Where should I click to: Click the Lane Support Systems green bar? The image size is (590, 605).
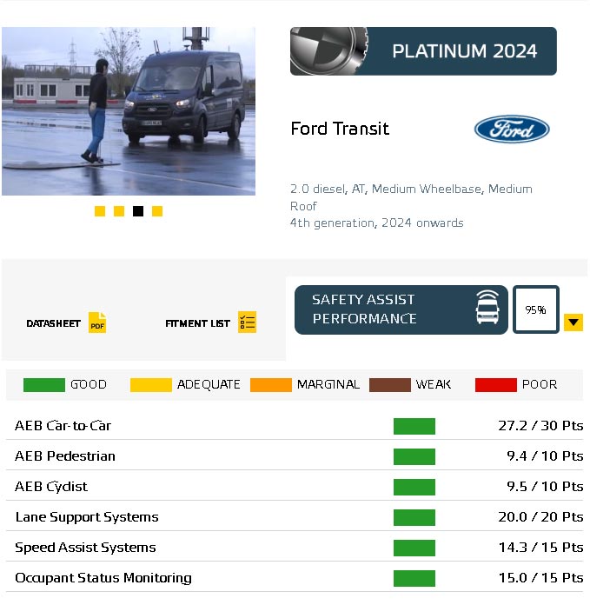pyautogui.click(x=414, y=517)
